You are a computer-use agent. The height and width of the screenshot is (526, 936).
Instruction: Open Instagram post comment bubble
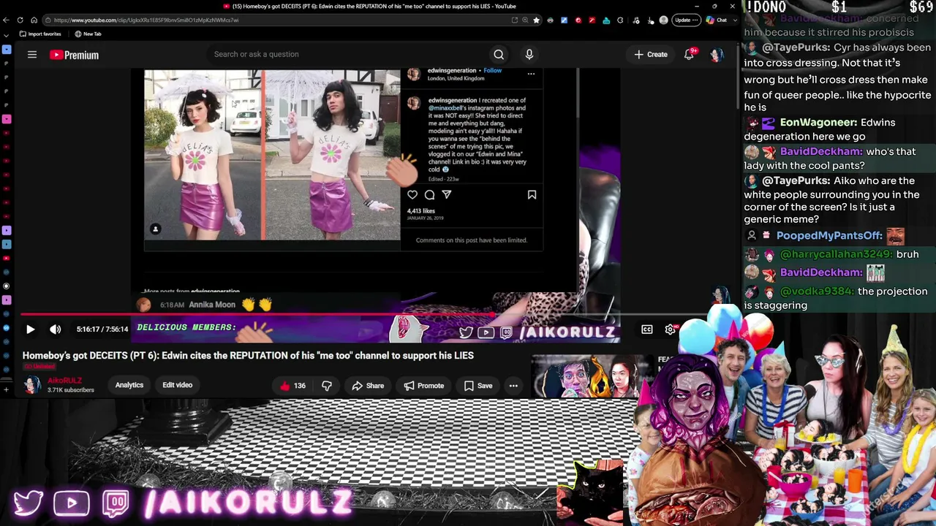click(430, 195)
